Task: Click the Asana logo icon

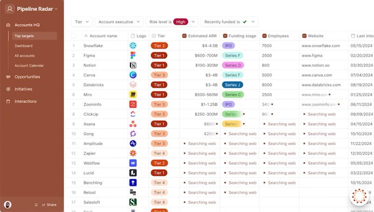Action: [133, 124]
